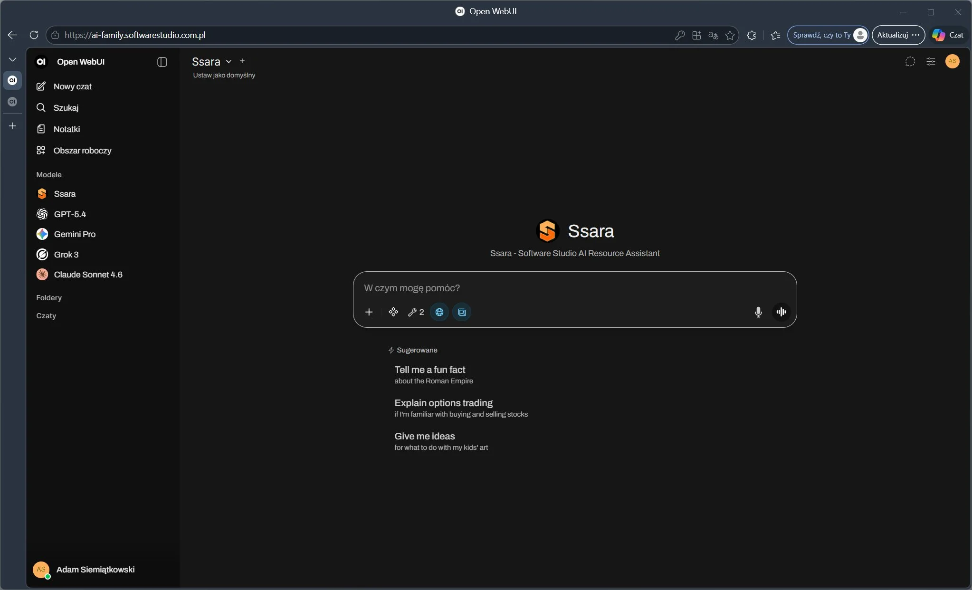Open password manager key icon
This screenshot has height=590, width=972.
680,35
